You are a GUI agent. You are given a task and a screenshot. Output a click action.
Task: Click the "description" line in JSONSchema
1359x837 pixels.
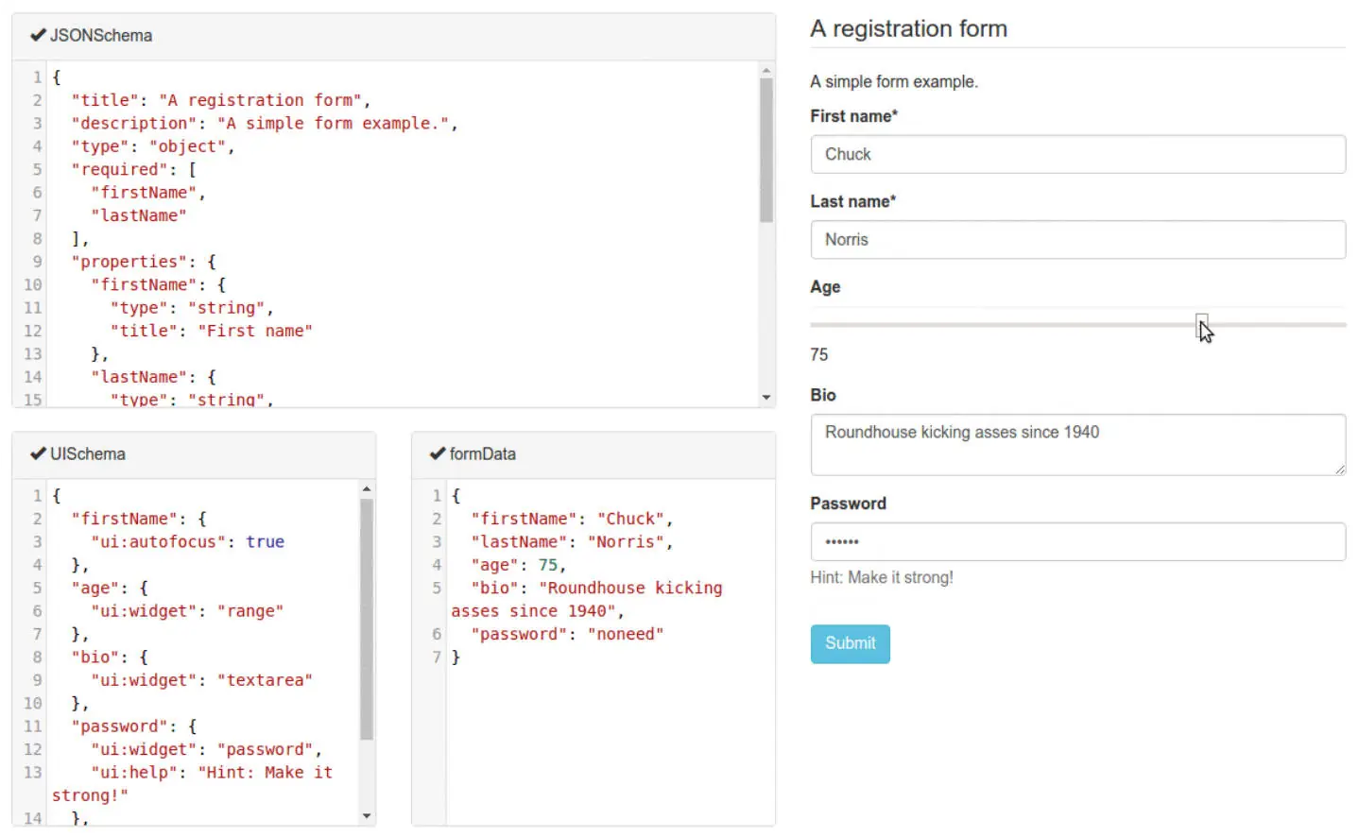click(265, 123)
